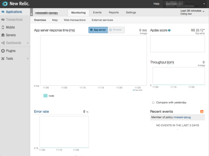Open the Error rate link
This screenshot has height=156, width=209.
pyautogui.click(x=42, y=111)
